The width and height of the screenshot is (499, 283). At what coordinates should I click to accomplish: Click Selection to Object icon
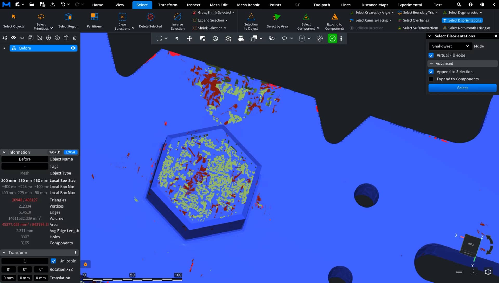pos(251,17)
